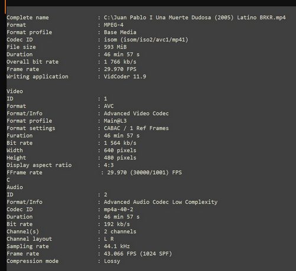Select the 2 channels value
This screenshot has height=271, width=296.
click(120, 231)
